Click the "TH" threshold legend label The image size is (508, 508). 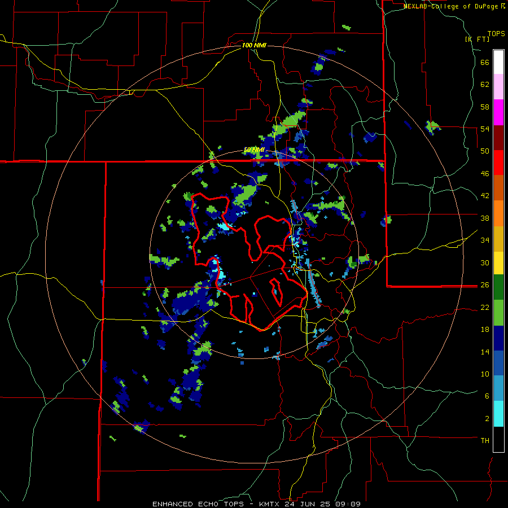tap(485, 441)
